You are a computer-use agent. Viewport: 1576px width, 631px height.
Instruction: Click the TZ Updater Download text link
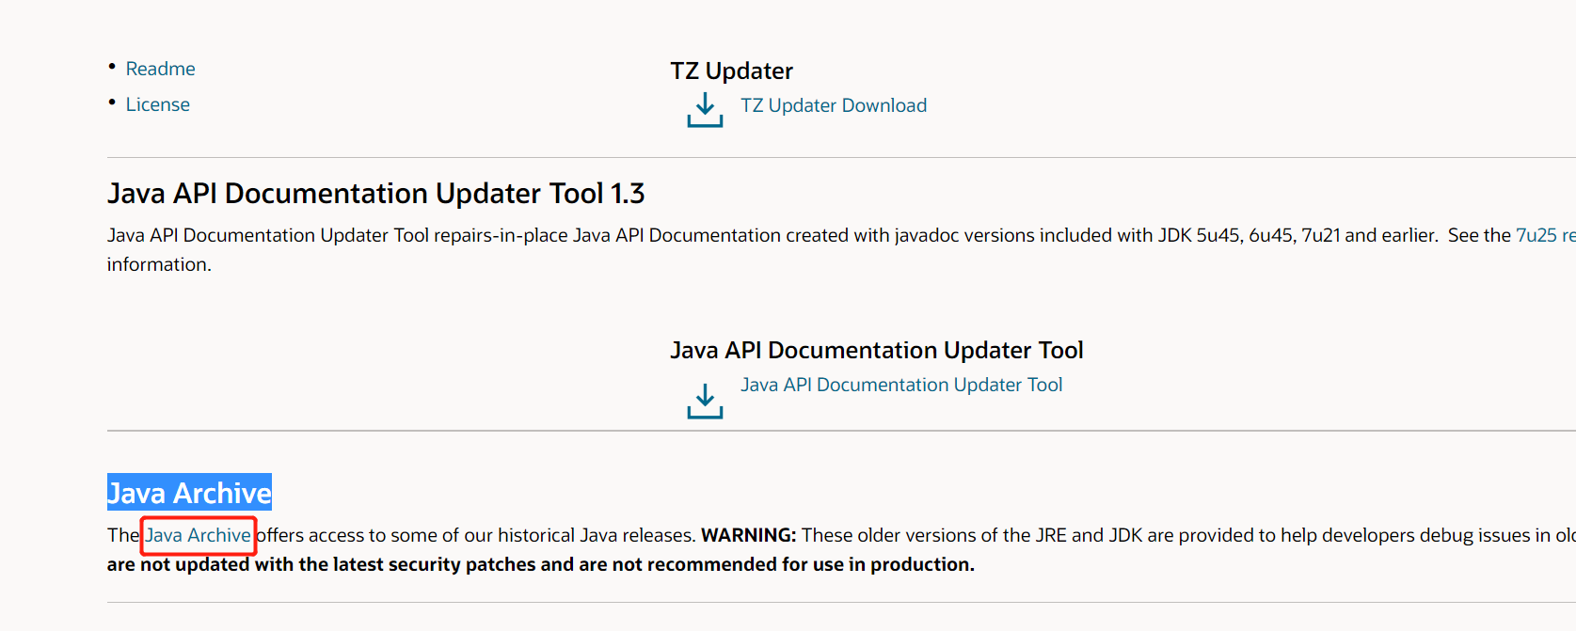coord(833,105)
